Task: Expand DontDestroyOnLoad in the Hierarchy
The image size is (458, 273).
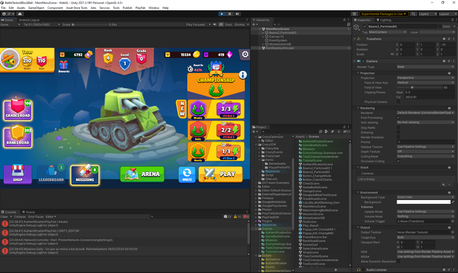Action: tap(259, 48)
